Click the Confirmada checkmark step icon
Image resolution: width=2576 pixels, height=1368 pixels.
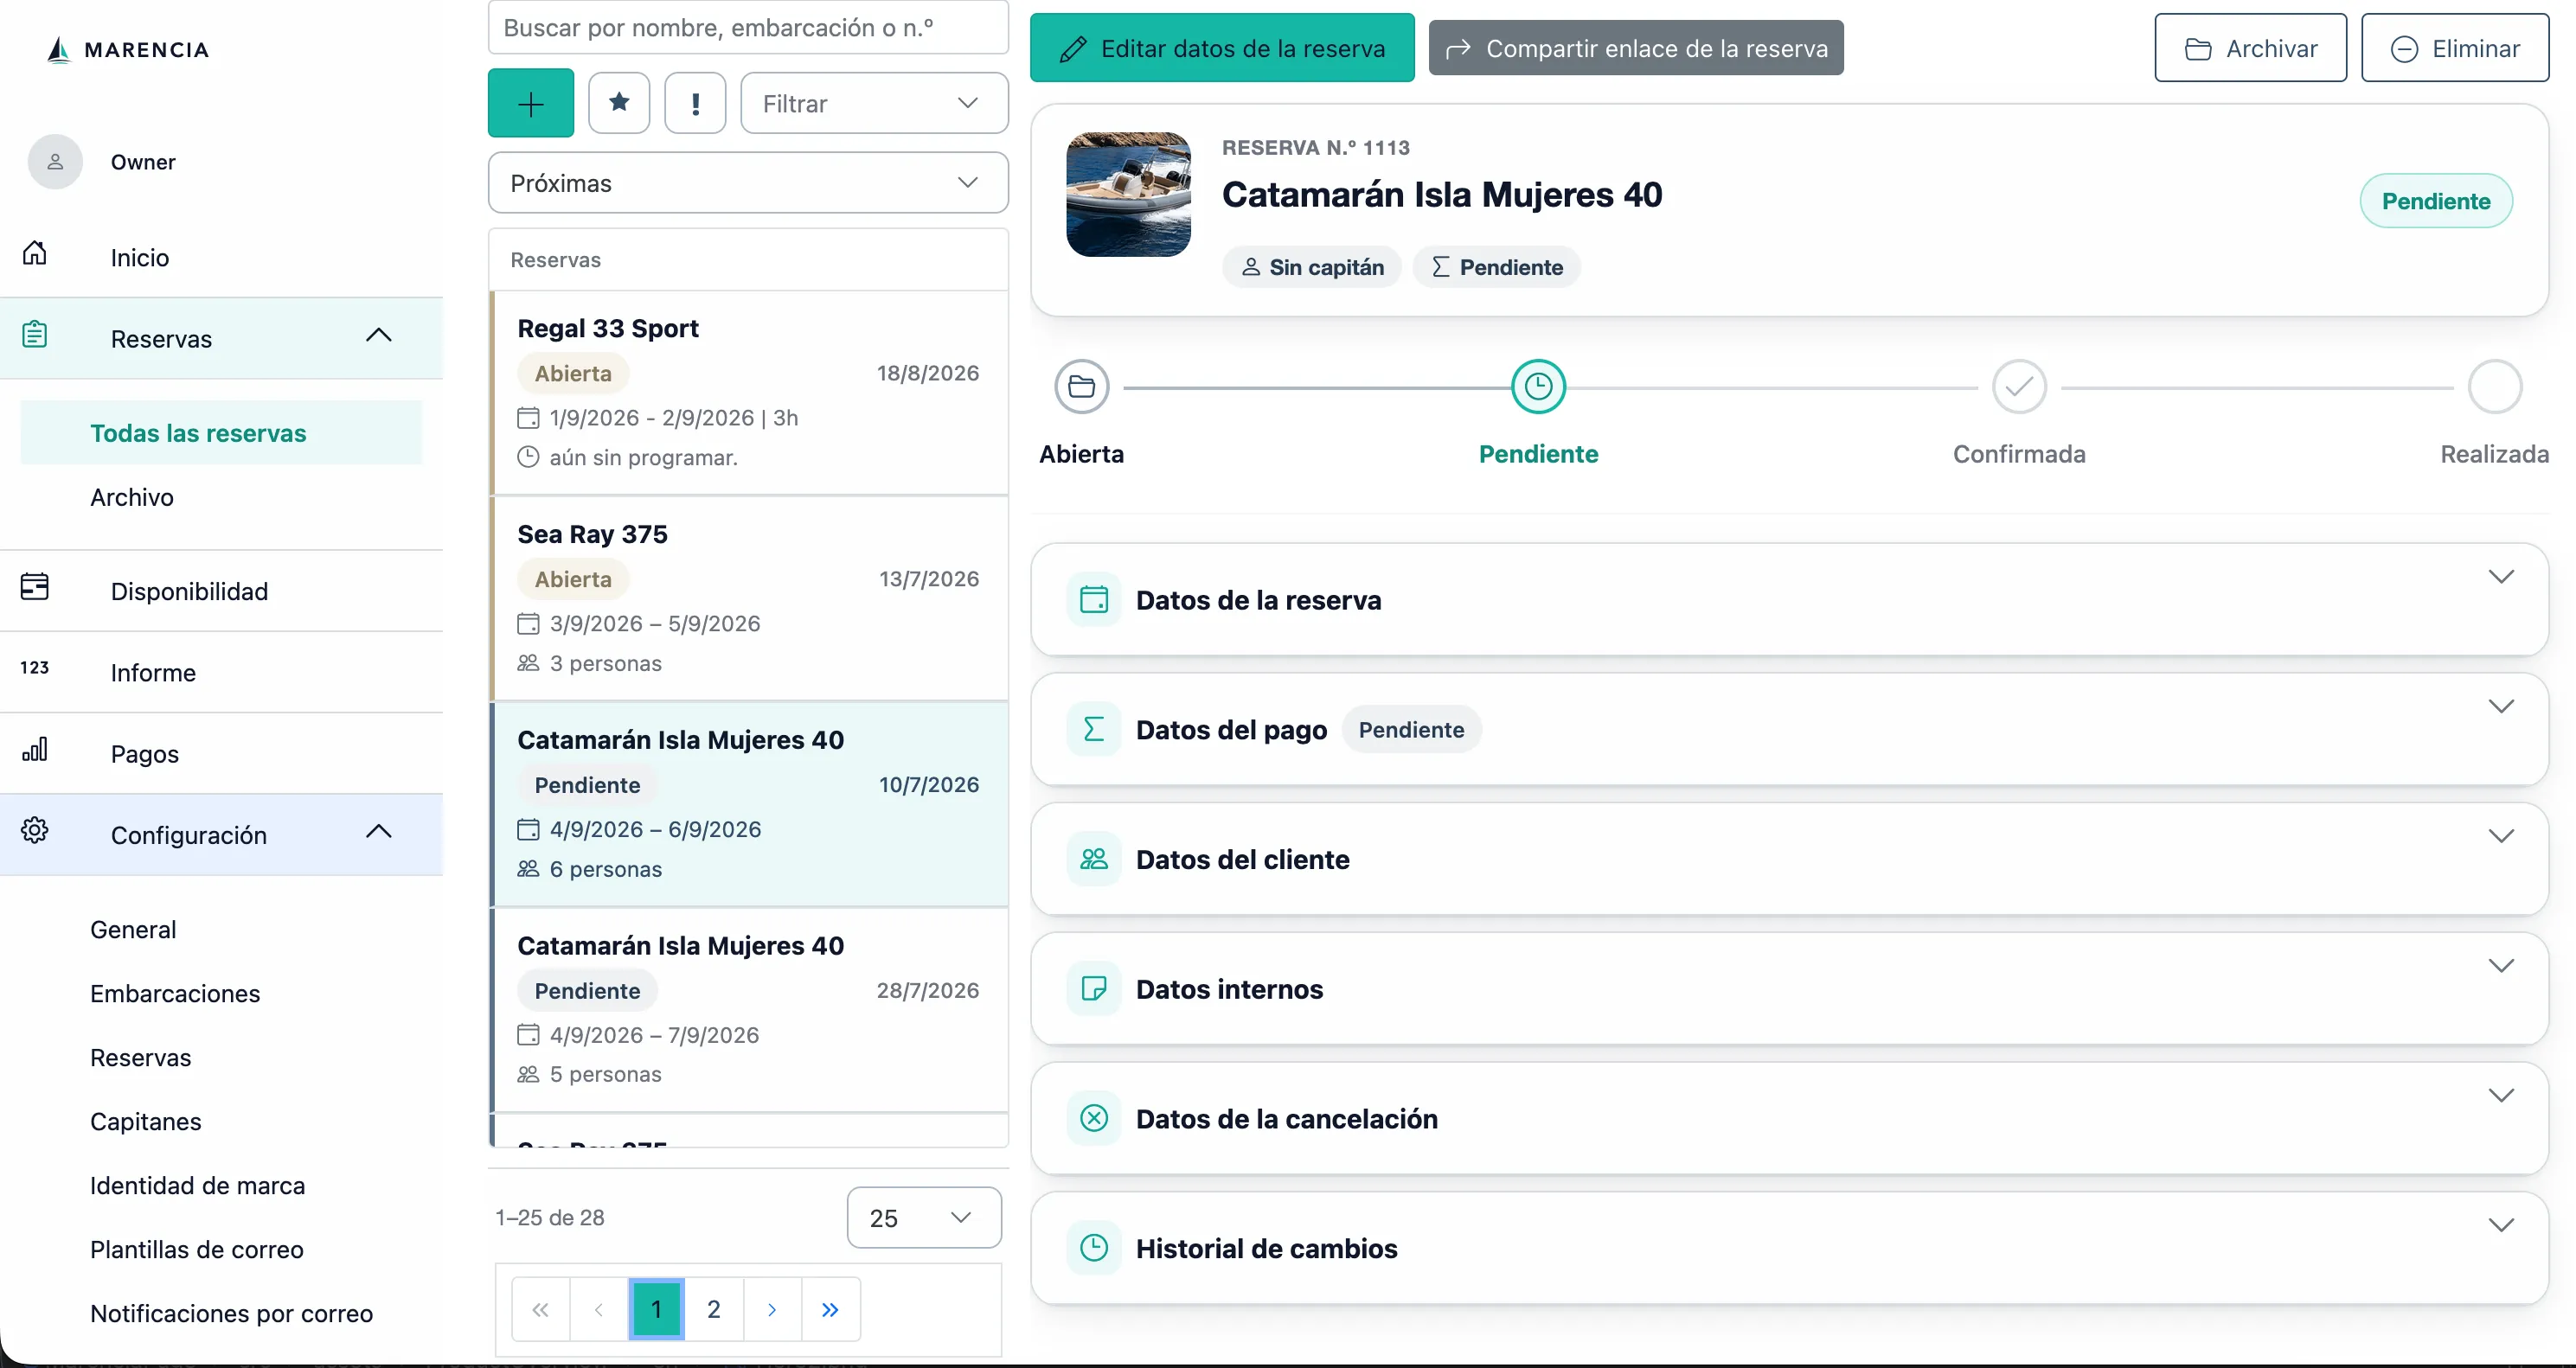[2019, 387]
